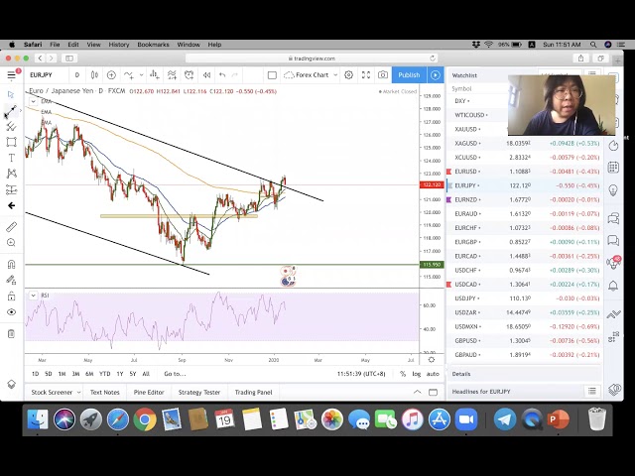The width and height of the screenshot is (635, 476).
Task: Click the back arrow in left toolbar
Action: [x=11, y=205]
